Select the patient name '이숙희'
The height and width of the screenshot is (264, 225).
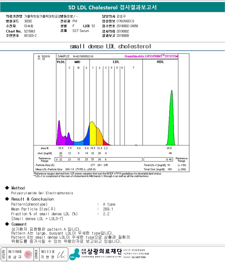[x=29, y=26]
